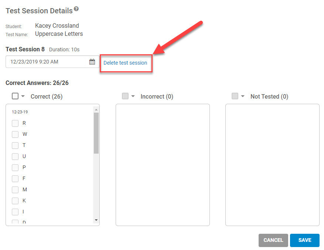This screenshot has width=324, height=250.
Task: Check the box for letter W
Action: 15,134
